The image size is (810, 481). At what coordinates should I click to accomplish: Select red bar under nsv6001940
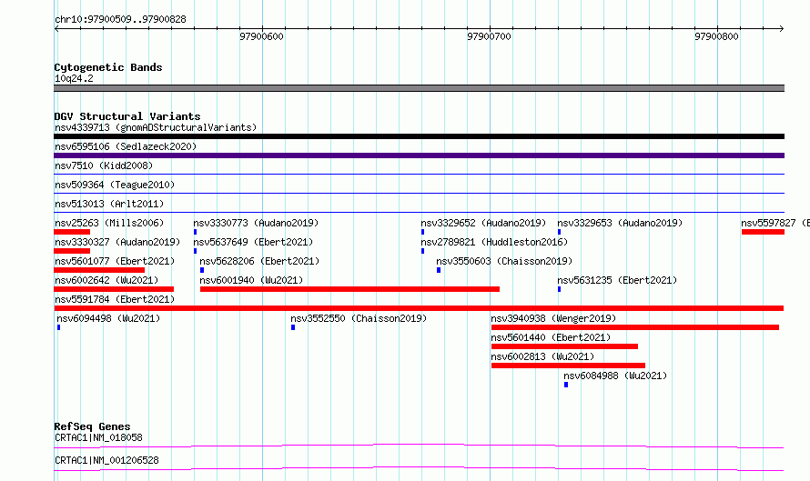(349, 289)
